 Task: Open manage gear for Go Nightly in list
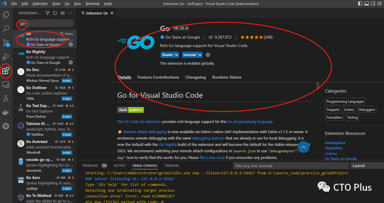[x=71, y=63]
